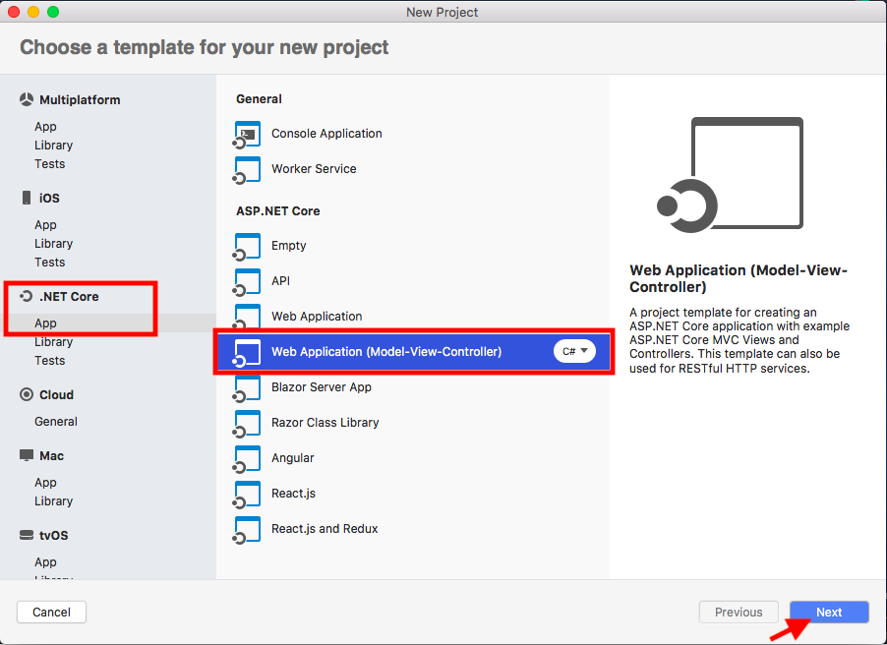Click the .NET Core category heading
887x645 pixels.
pyautogui.click(x=69, y=297)
